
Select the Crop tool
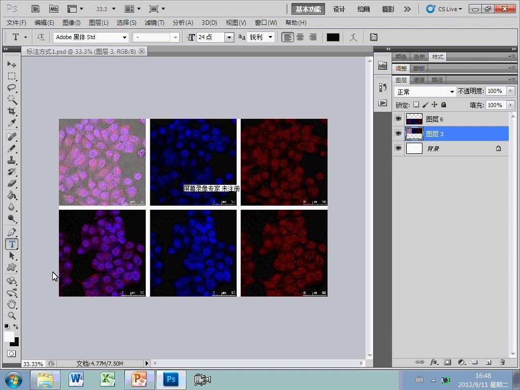click(x=12, y=111)
